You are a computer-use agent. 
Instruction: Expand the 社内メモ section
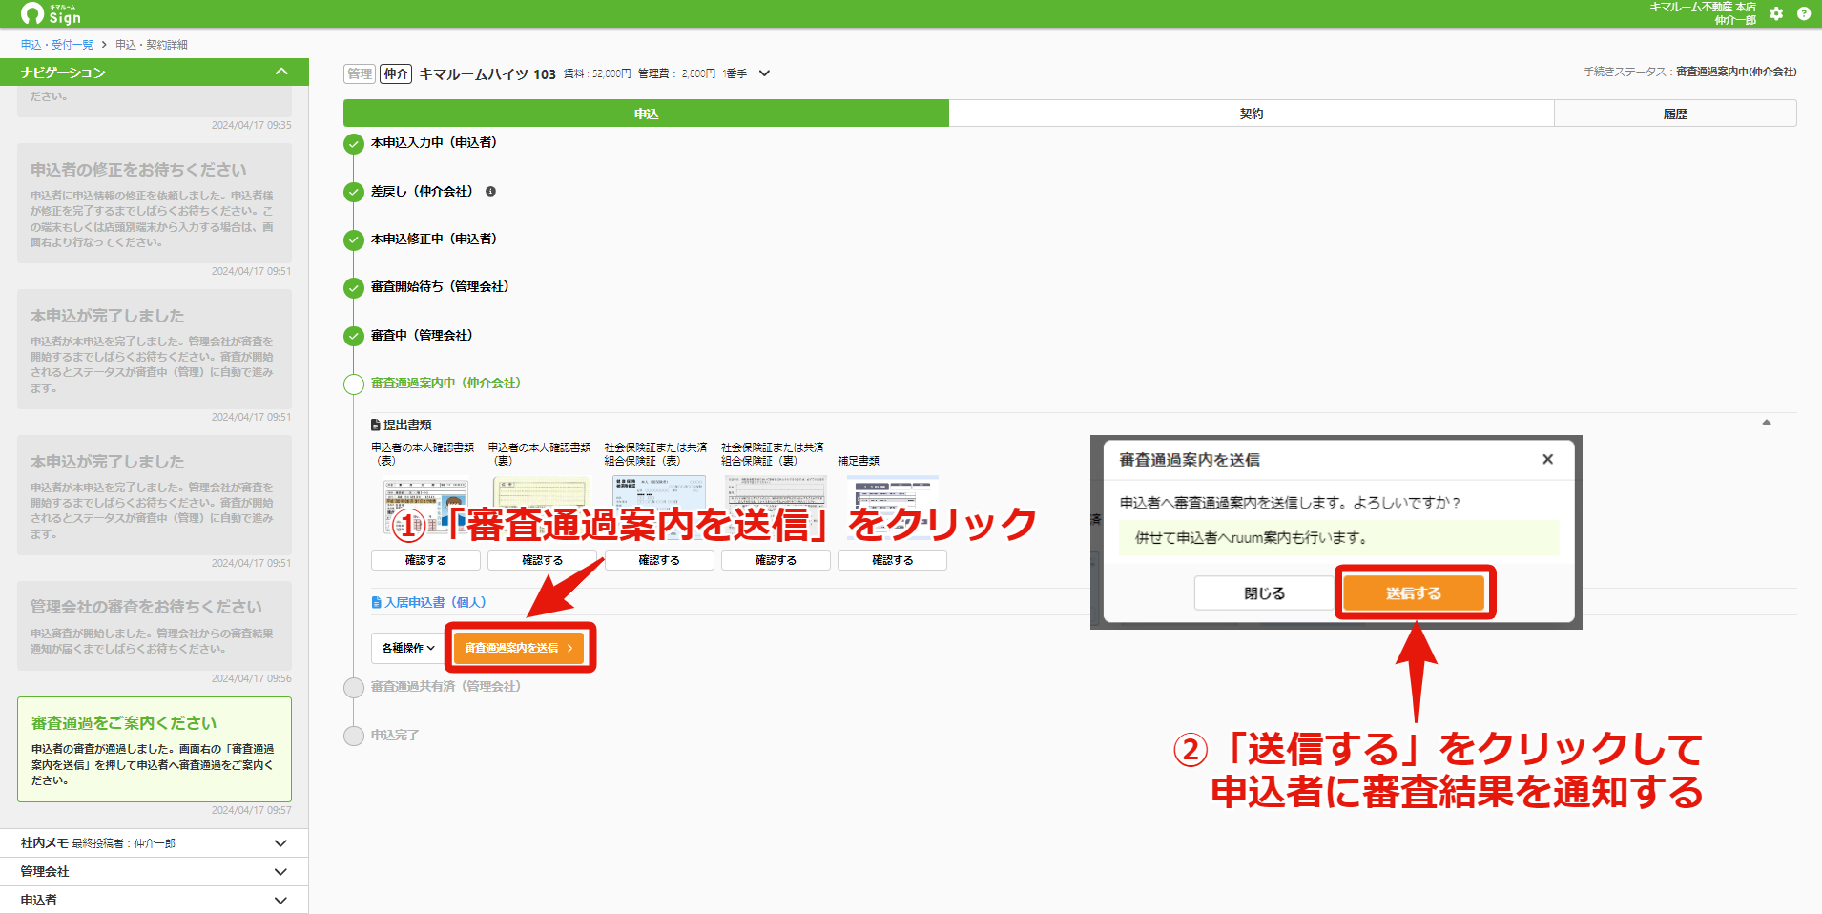280,843
